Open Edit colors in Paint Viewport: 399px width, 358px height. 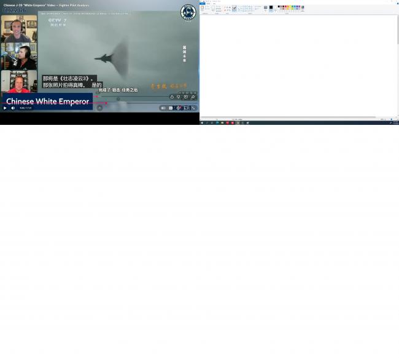(302, 8)
